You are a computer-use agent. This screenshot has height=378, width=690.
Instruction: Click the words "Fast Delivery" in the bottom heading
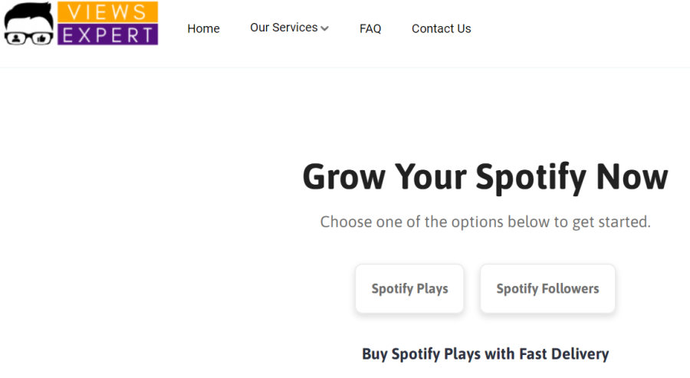coord(563,353)
